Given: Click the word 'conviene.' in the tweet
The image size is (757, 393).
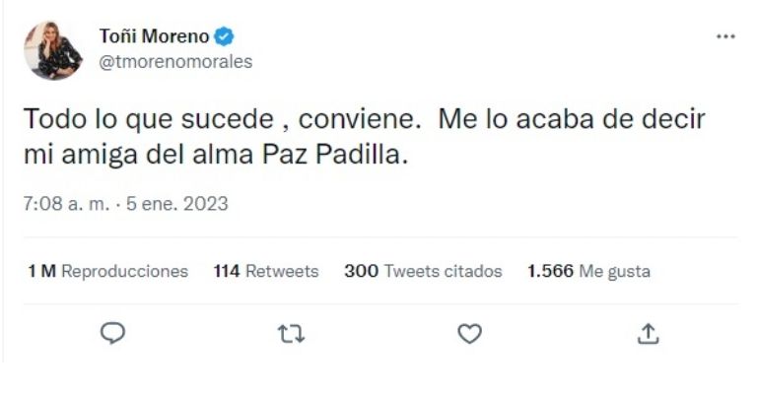Looking at the screenshot, I should tap(360, 119).
